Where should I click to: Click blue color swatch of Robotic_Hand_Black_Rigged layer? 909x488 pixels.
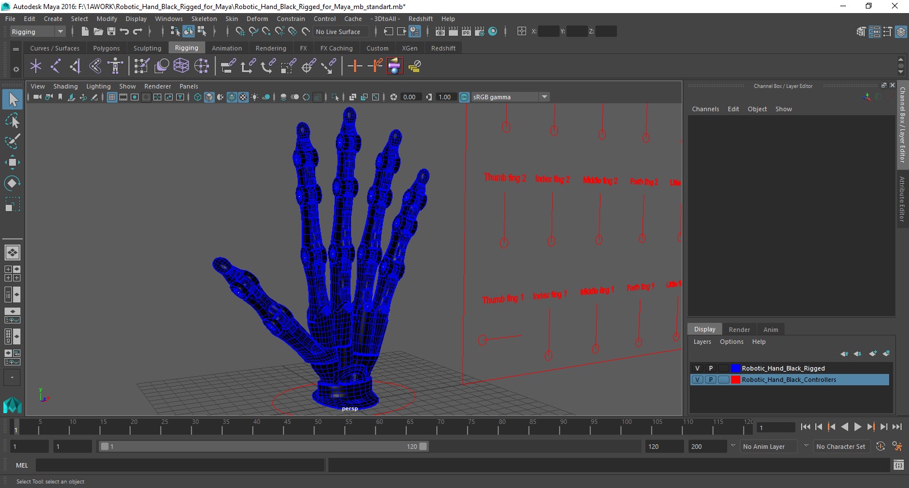point(736,368)
